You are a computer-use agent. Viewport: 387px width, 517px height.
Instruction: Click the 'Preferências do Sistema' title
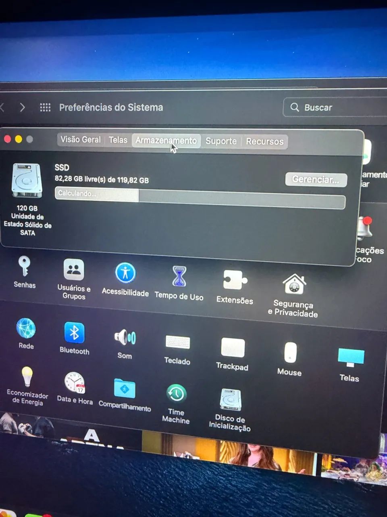tap(111, 107)
